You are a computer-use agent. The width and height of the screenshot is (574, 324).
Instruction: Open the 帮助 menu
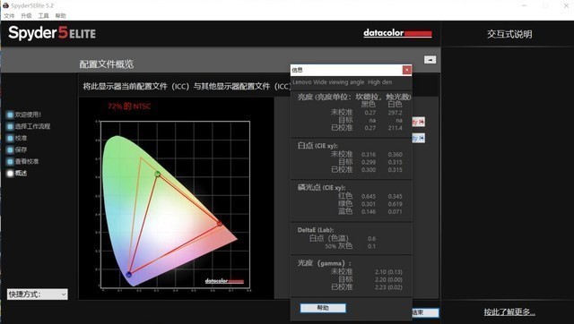[x=60, y=16]
